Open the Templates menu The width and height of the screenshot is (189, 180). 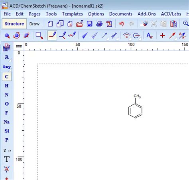(73, 14)
